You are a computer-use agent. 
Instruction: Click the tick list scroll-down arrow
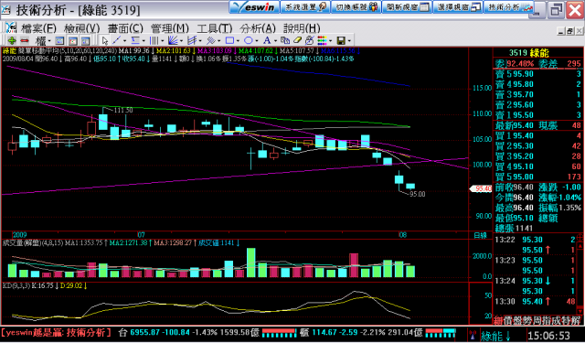580,311
